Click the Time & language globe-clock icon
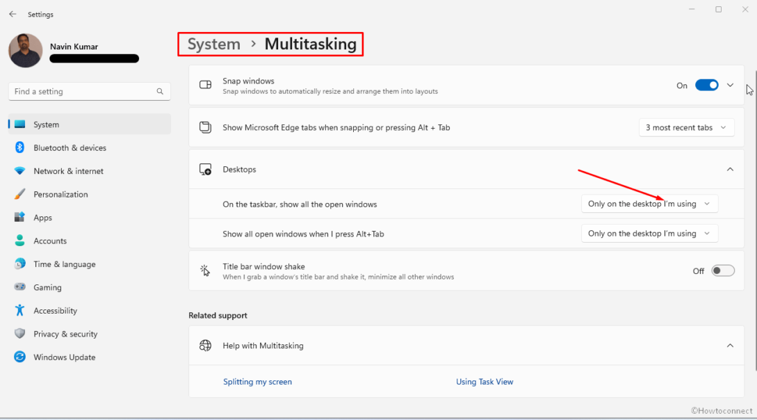This screenshot has height=420, width=757. point(19,264)
